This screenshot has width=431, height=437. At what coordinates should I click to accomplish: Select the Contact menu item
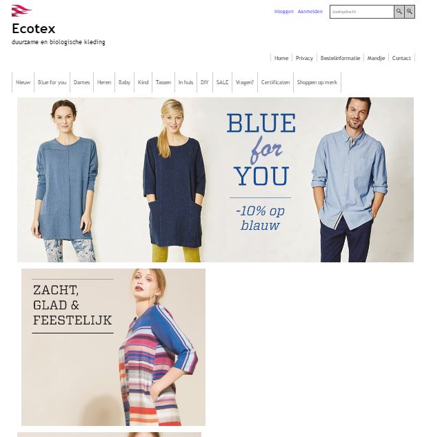coord(401,58)
